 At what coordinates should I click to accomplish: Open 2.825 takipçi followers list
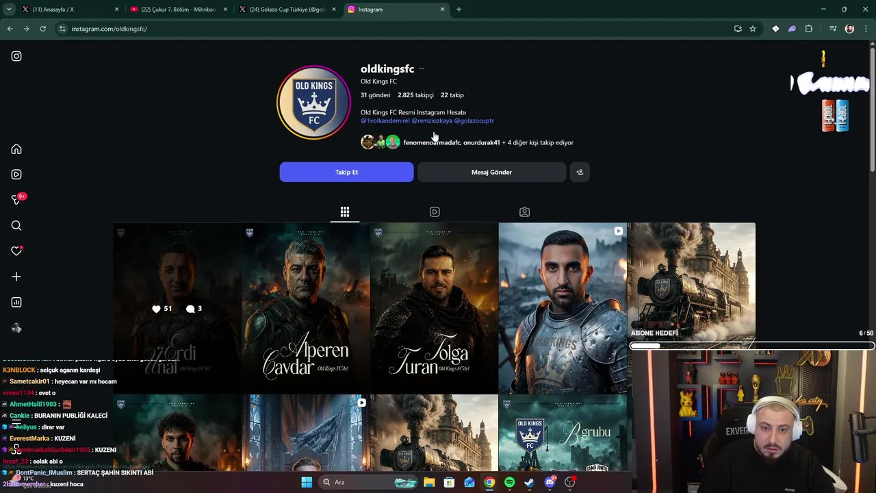[415, 95]
